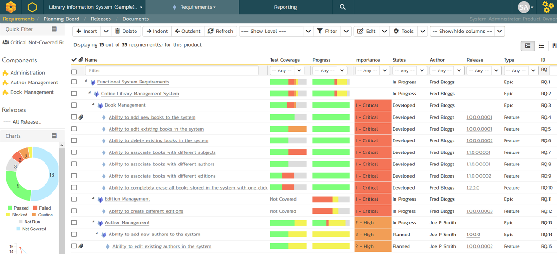Type in the Name filter field
The height and width of the screenshot is (254, 557).
point(172,71)
